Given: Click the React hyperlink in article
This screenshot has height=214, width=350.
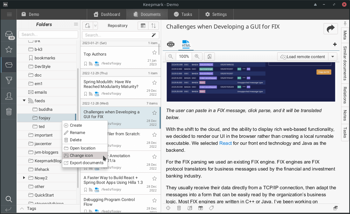Looking at the screenshot, I should [x=225, y=143].
